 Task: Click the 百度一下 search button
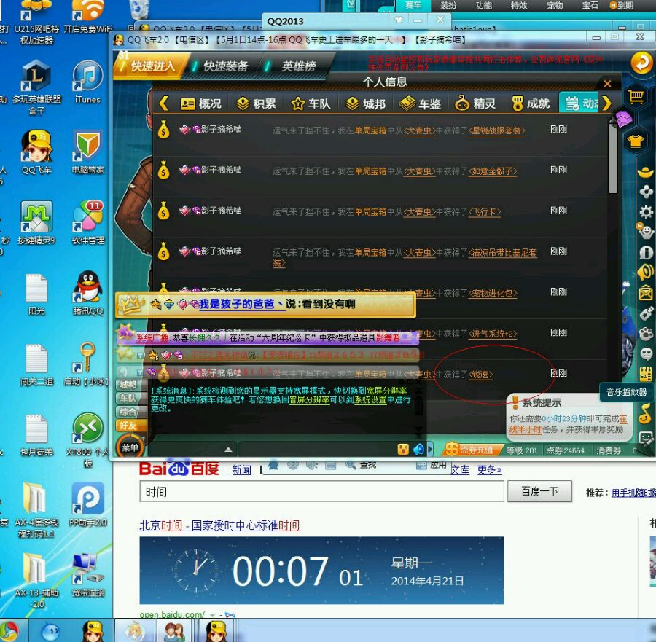coord(539,491)
